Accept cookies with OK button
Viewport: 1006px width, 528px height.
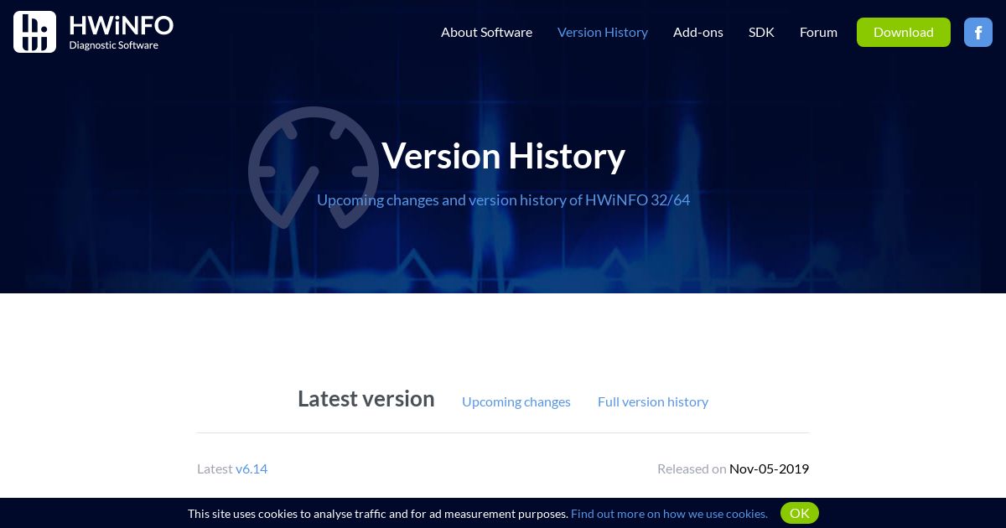pos(800,513)
